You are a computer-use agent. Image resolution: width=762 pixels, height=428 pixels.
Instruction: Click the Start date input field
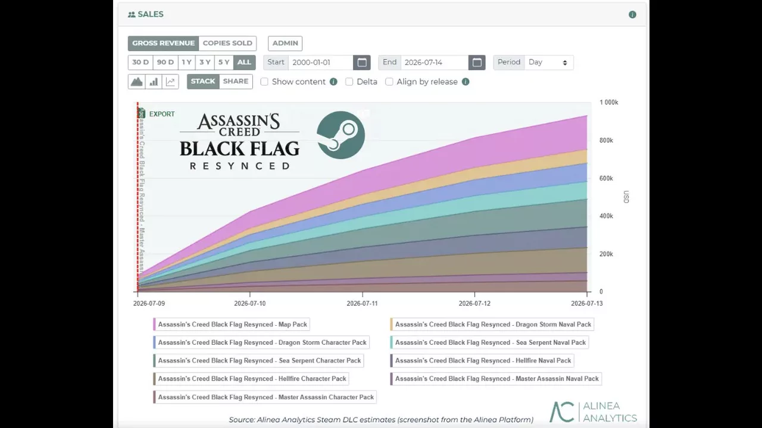(320, 62)
